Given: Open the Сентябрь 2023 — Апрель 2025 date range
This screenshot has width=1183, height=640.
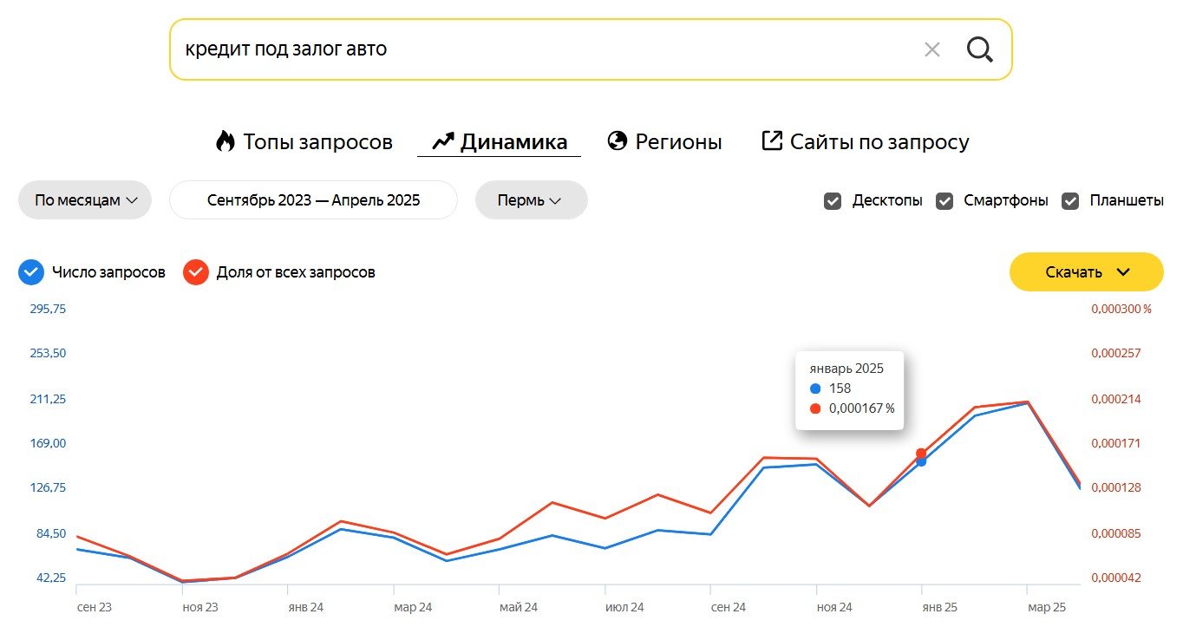Looking at the screenshot, I should click(x=313, y=200).
